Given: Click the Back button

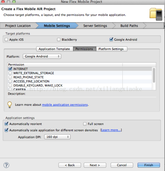Looking at the screenshot, I should tap(70, 165).
